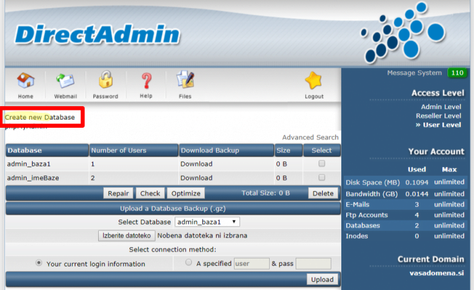Click the 0.0144 bandwidth used value
This screenshot has height=290, width=474.
click(x=417, y=194)
